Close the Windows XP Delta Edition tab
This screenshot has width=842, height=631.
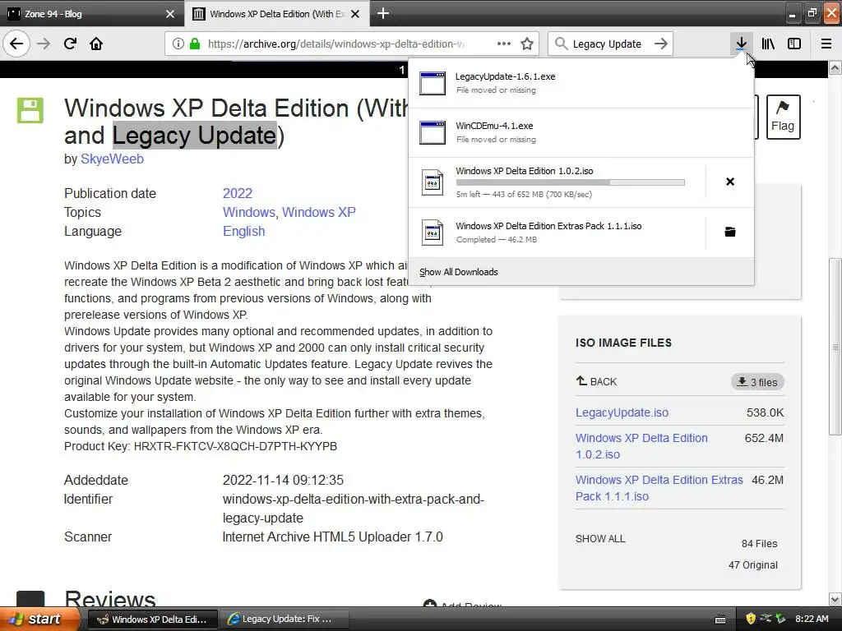(355, 14)
